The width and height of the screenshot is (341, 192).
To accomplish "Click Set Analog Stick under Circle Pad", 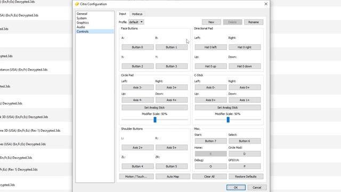I will click(x=155, y=108).
